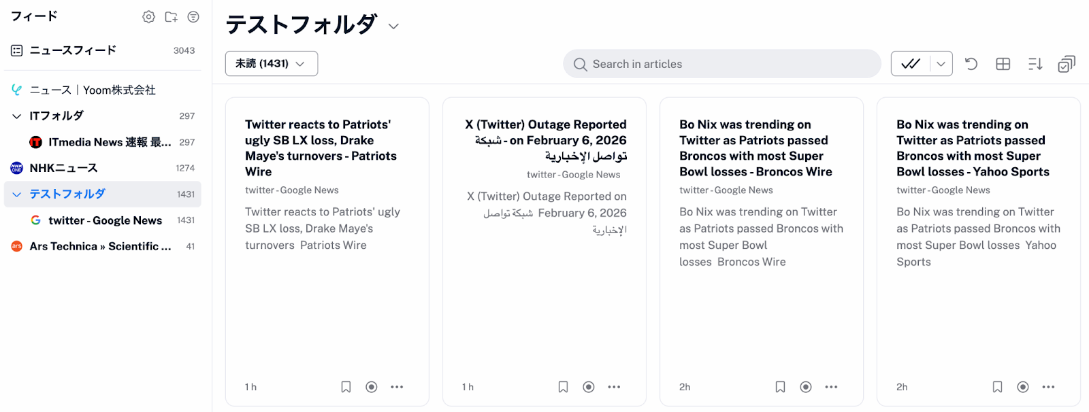Image resolution: width=1089 pixels, height=412 pixels.
Task: Switch layout with the grid view icon
Action: coord(1003,64)
